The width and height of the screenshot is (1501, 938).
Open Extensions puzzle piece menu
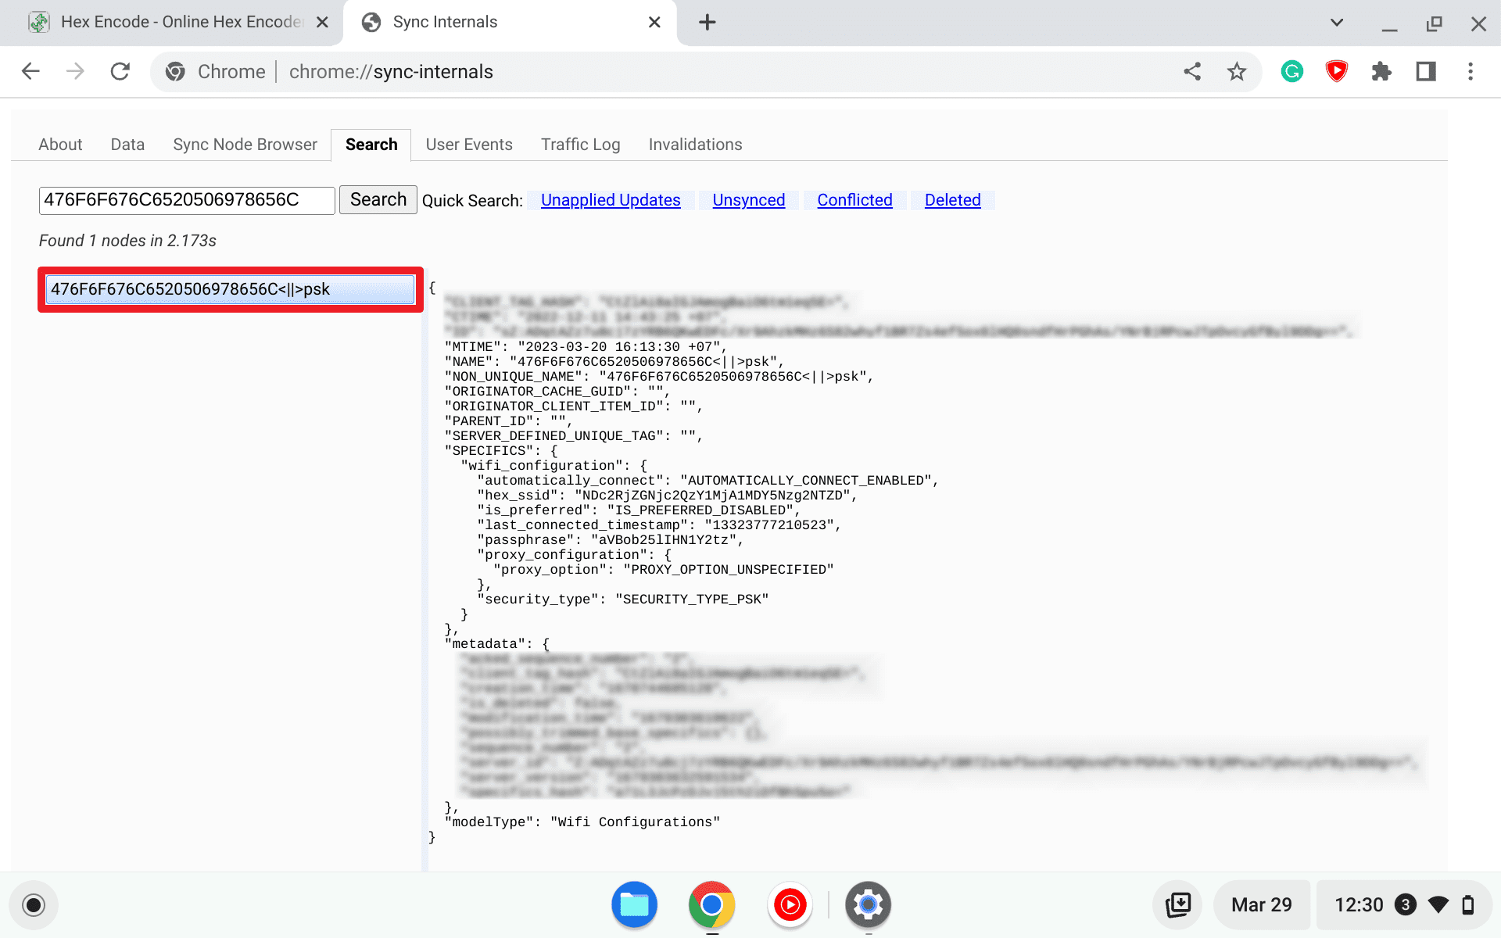coord(1381,71)
